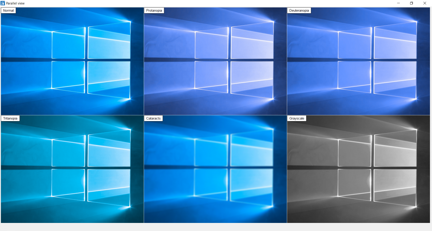Close the Parallel view window
Screen dimensions: 432x231
point(425,3)
